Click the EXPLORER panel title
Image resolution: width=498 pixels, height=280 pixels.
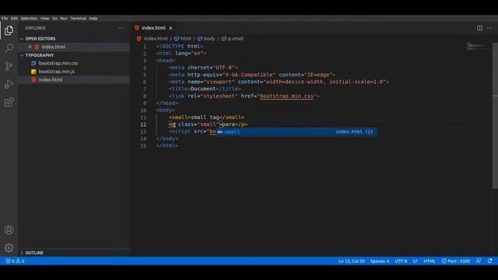pyautogui.click(x=35, y=28)
